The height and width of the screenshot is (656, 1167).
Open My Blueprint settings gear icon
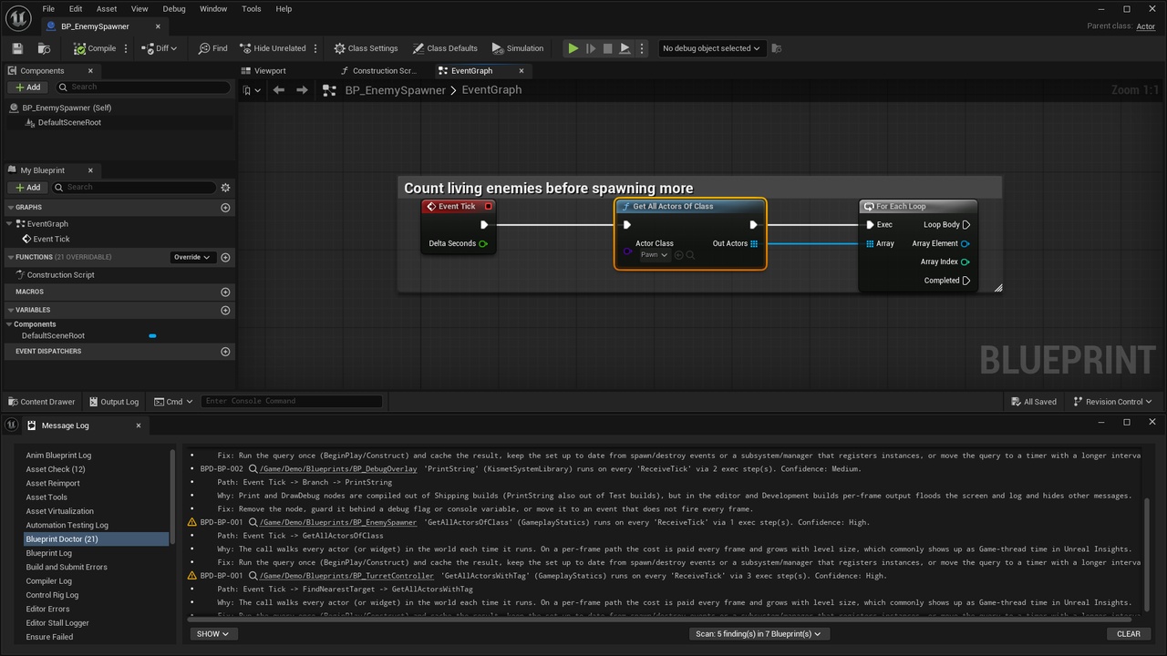225,188
